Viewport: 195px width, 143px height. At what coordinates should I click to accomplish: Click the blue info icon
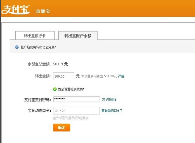coord(17,47)
